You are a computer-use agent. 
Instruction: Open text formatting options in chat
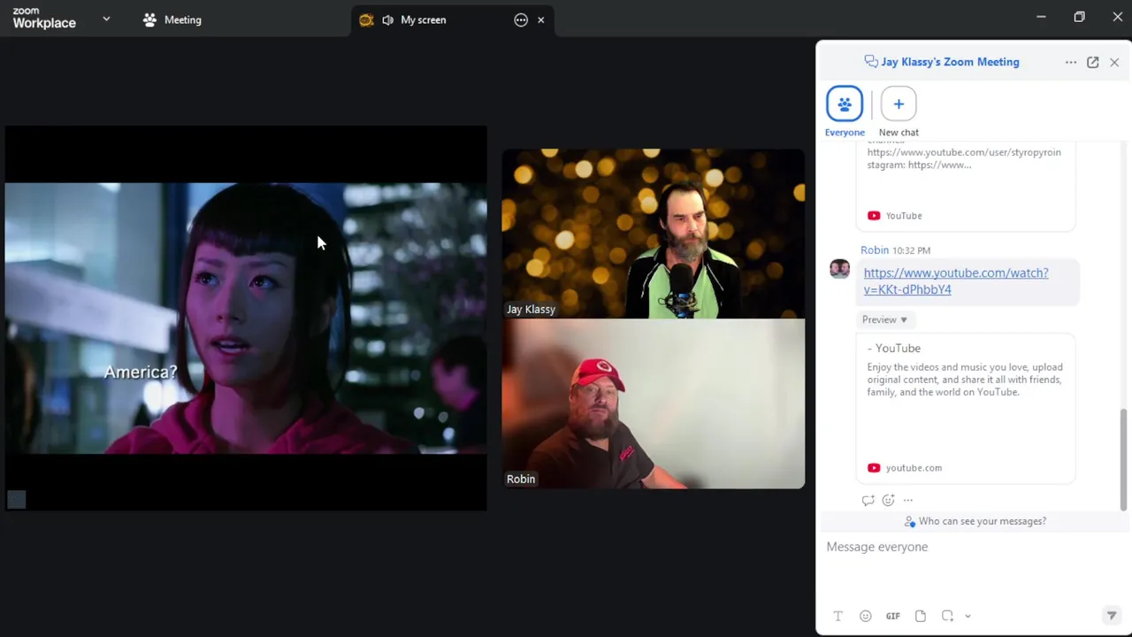[x=838, y=616]
